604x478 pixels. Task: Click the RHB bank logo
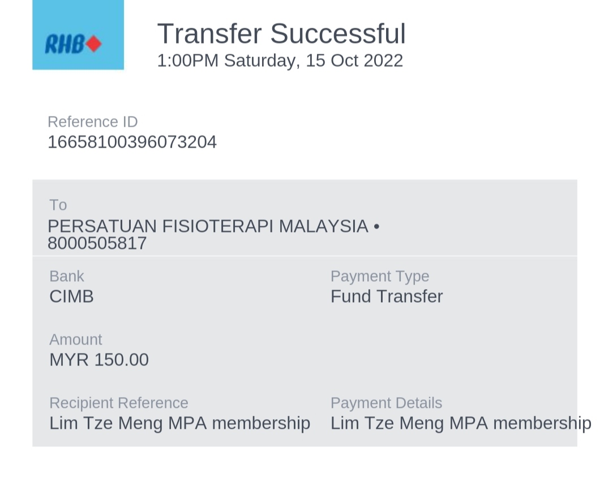[x=78, y=35]
